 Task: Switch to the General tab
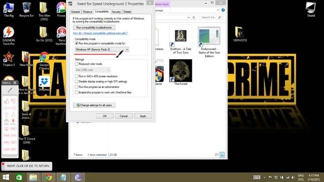tap(75, 12)
